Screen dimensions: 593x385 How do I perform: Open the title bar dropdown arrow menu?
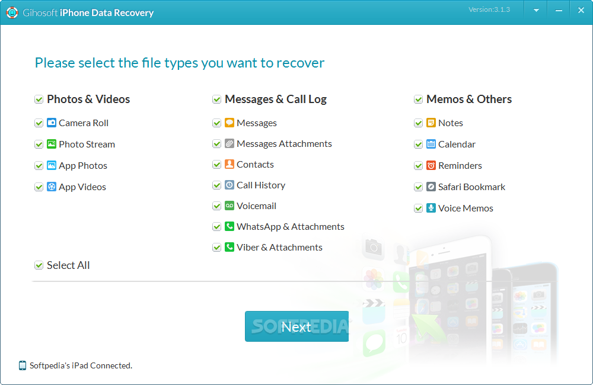point(536,11)
